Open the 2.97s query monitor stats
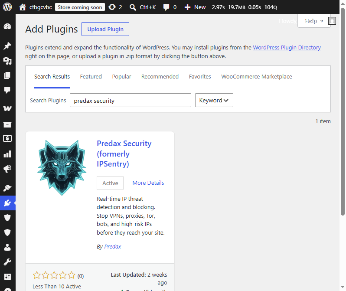The width and height of the screenshot is (346, 291). pos(218,7)
